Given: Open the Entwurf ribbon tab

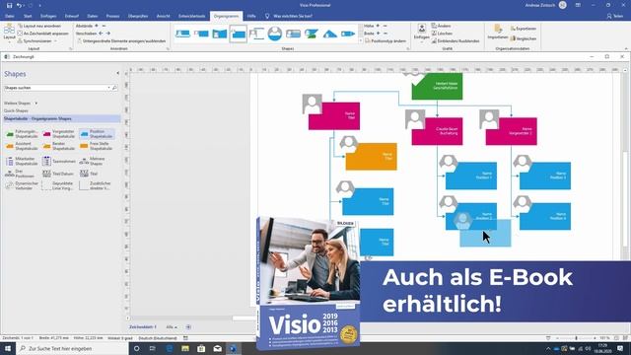Looking at the screenshot, I should (x=72, y=16).
